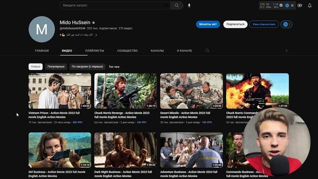Open the Vietnam Prison video thumbnail

[x=60, y=91]
